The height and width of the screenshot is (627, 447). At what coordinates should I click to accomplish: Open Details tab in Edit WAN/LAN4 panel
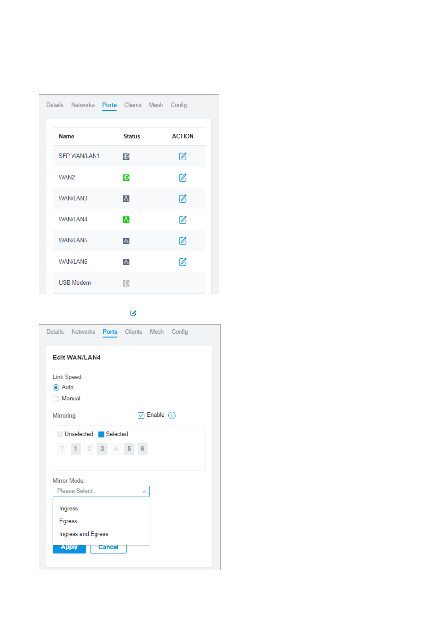55,332
